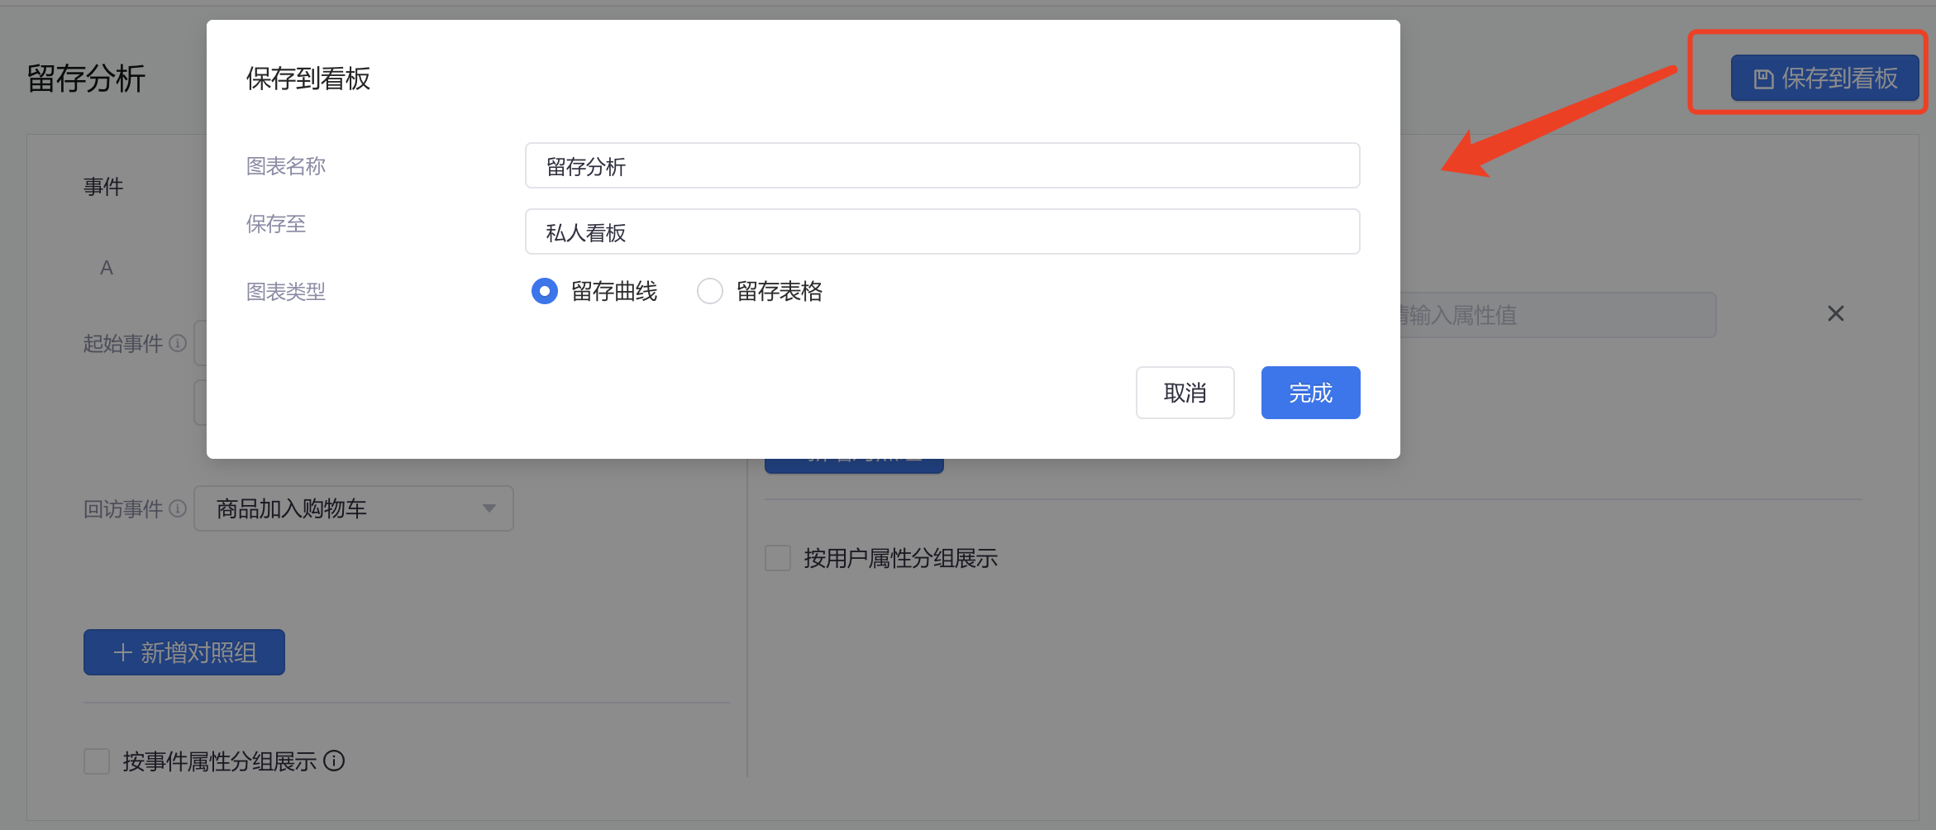Open the 保存至 field showing 私人看板

click(942, 231)
